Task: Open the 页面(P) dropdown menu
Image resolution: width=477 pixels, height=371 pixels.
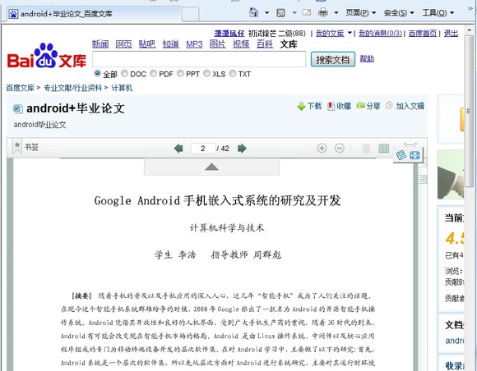Action: tap(361, 13)
